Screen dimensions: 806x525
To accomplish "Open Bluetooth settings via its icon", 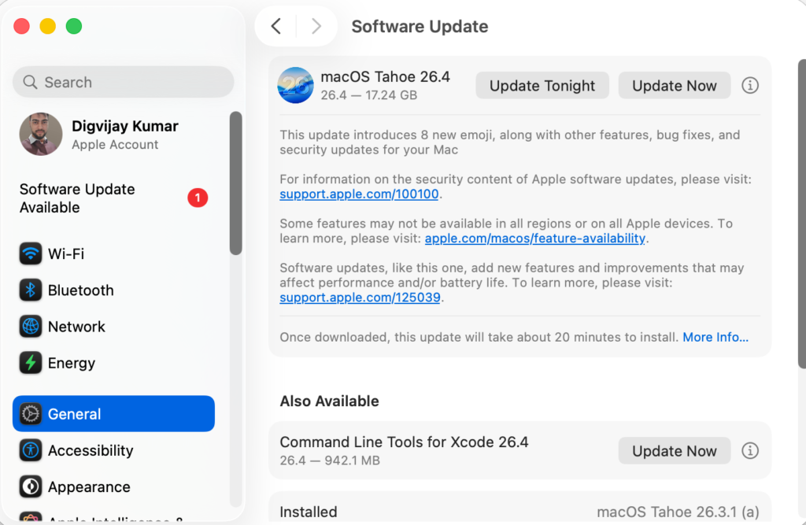I will point(31,290).
